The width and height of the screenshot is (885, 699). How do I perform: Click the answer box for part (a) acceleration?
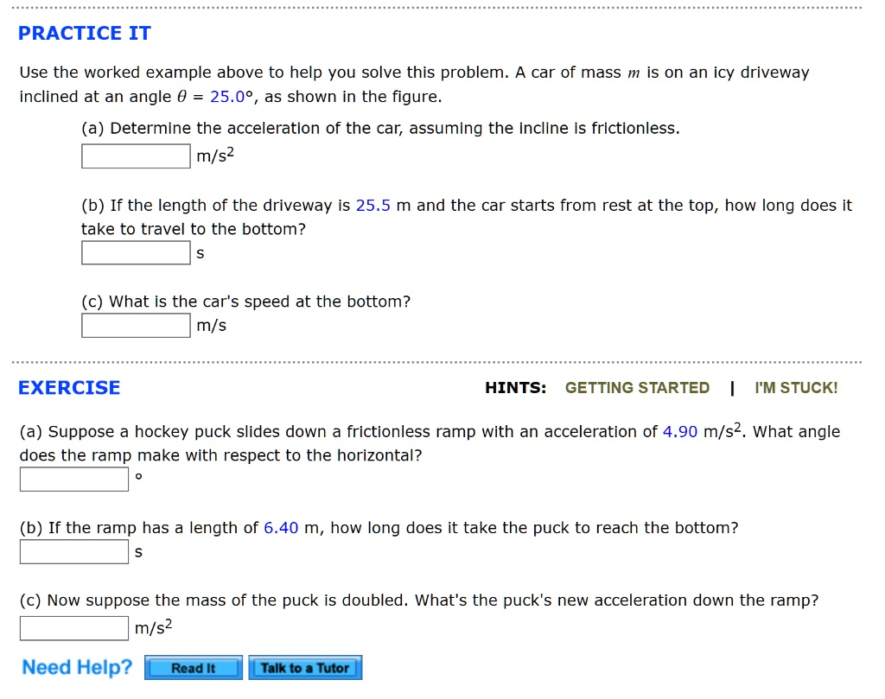(x=135, y=156)
